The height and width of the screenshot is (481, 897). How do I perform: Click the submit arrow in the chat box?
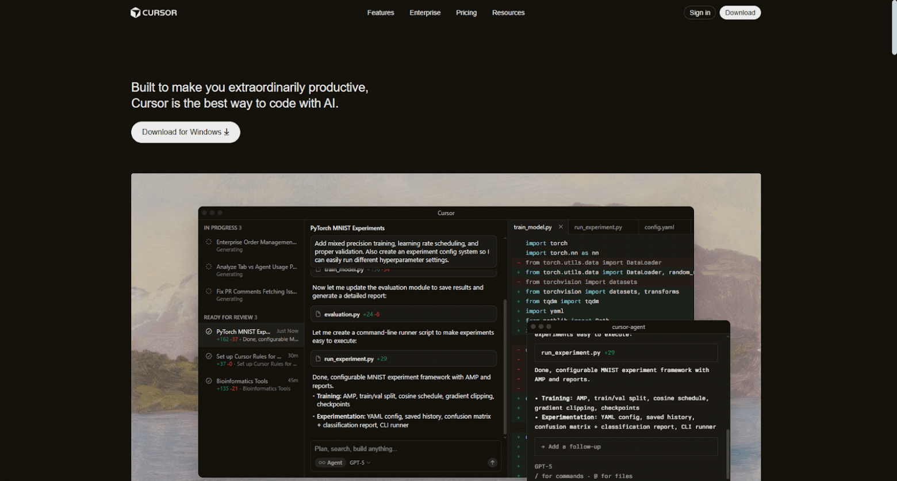492,462
